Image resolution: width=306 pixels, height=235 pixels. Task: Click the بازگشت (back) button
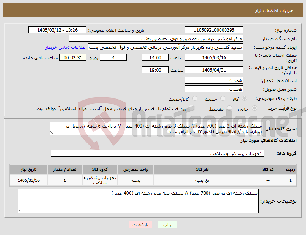[x=140, y=225]
